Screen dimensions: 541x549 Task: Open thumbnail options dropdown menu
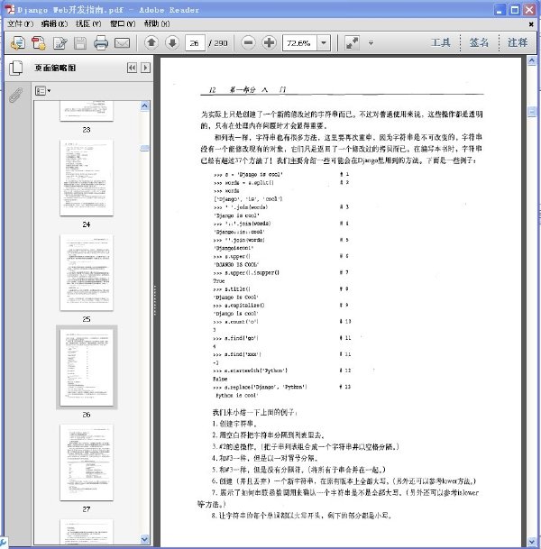coord(42,91)
